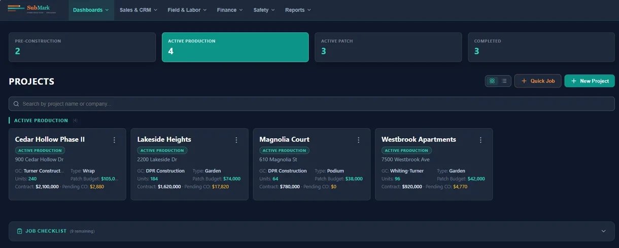
Task: Open the Cedar Hollow Phase II project
Action: pos(50,139)
